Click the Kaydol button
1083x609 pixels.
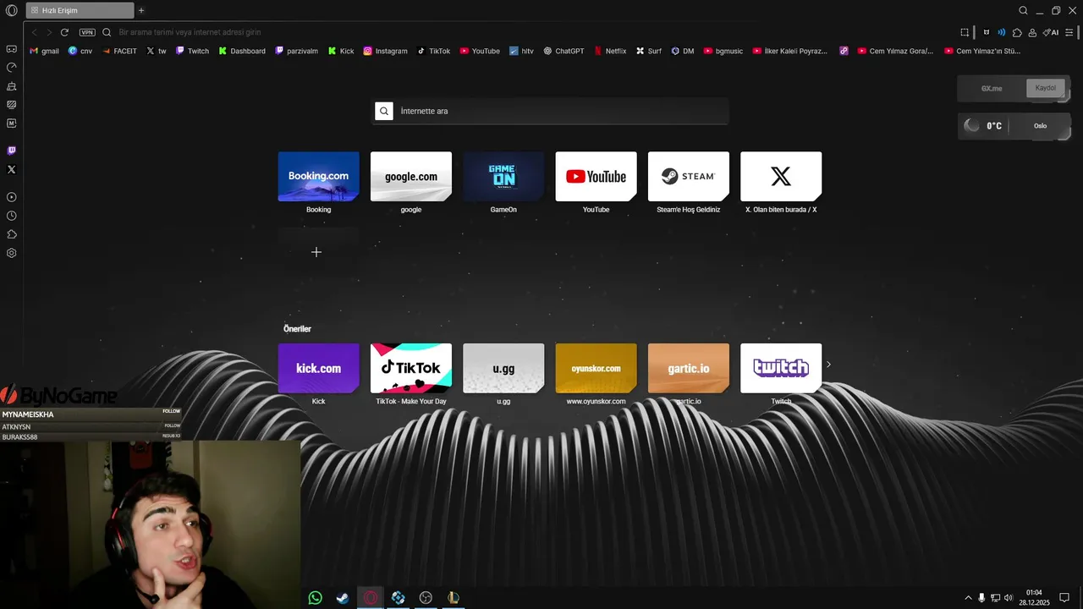pos(1045,88)
